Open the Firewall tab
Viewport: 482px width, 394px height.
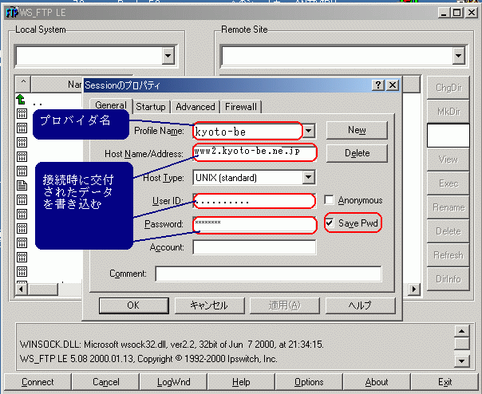241,107
